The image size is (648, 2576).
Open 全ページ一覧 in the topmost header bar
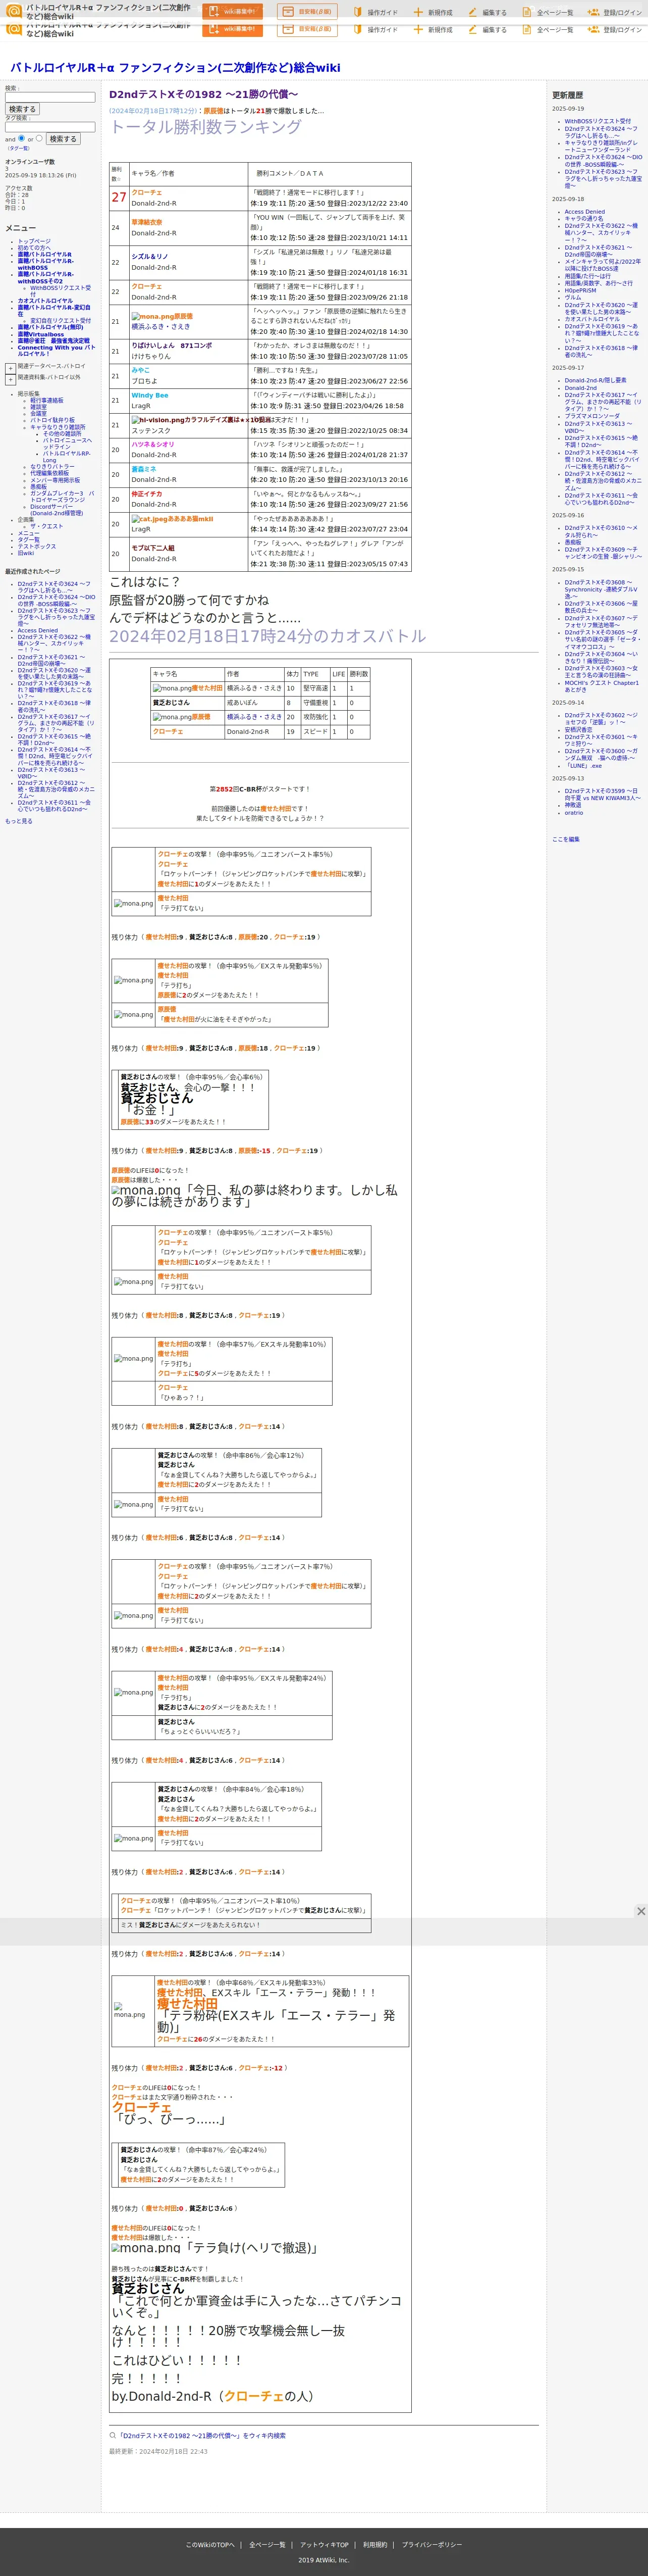[x=547, y=13]
